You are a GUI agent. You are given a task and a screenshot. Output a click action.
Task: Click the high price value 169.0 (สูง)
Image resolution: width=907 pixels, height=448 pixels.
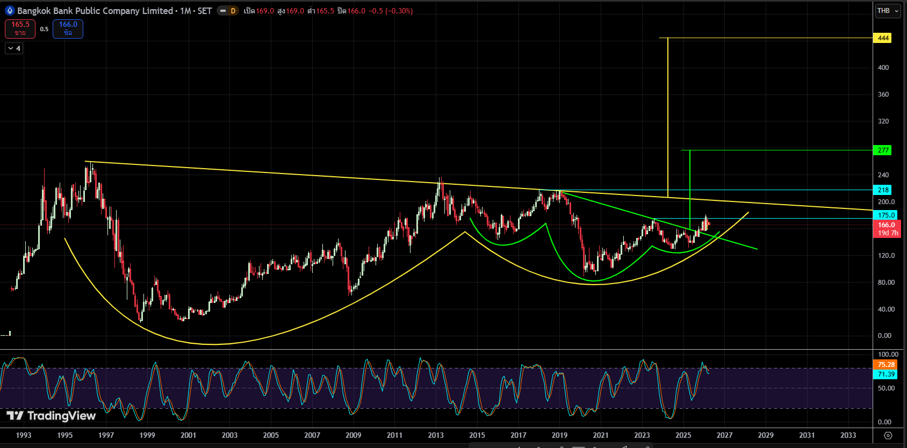[x=294, y=11]
